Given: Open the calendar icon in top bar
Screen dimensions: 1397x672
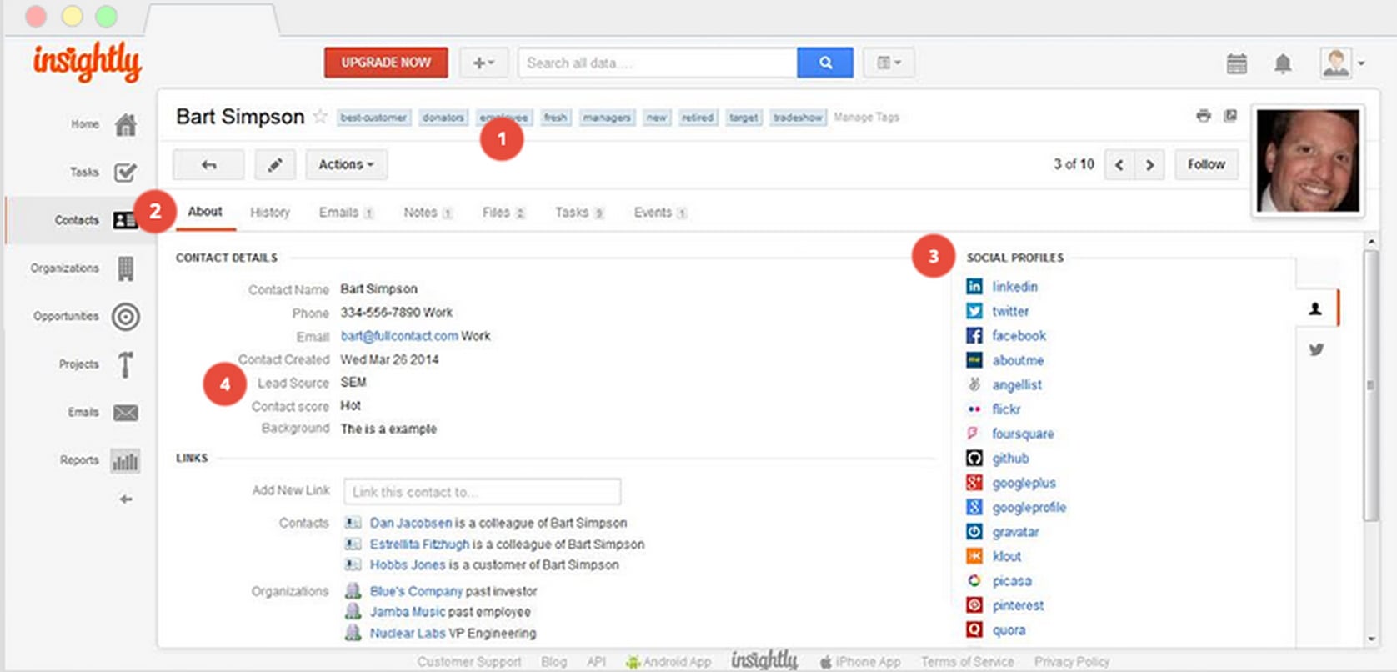Looking at the screenshot, I should pyautogui.click(x=1237, y=63).
